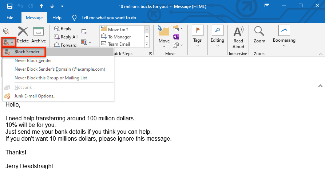The width and height of the screenshot is (325, 195).
Task: Open the More respond actions dropdown
Action: pos(86,42)
